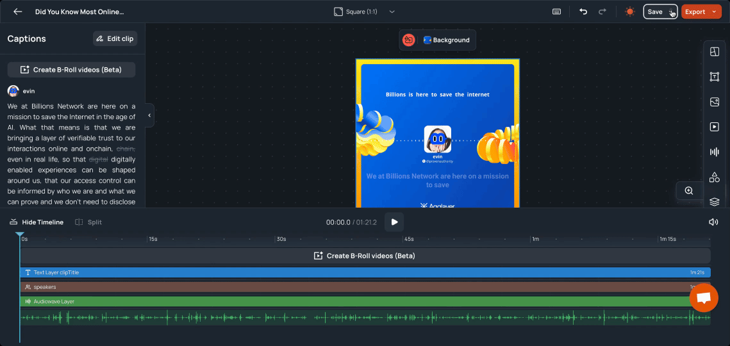This screenshot has height=346, width=730.
Task: Open the image tool in right sidebar
Action: click(714, 102)
